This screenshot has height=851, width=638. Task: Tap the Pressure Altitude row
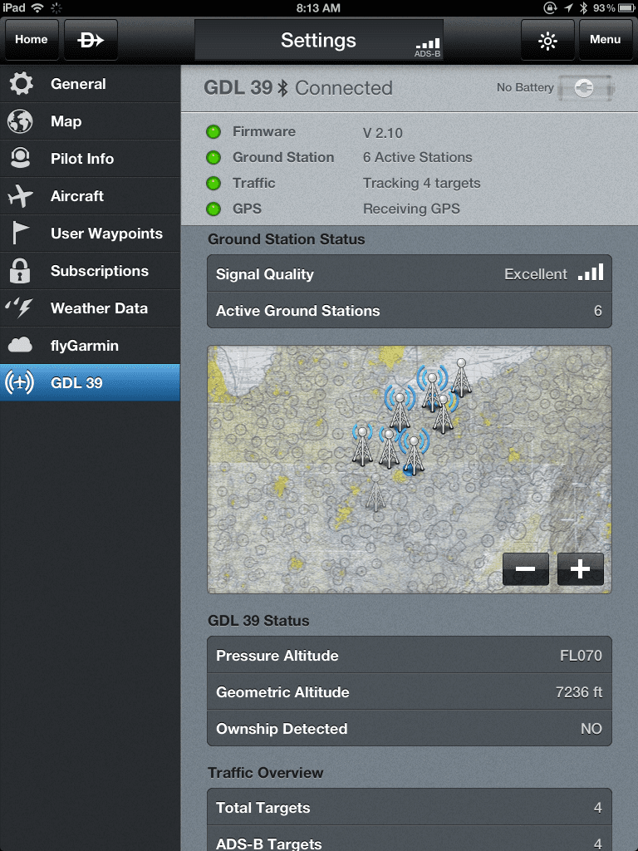[410, 655]
